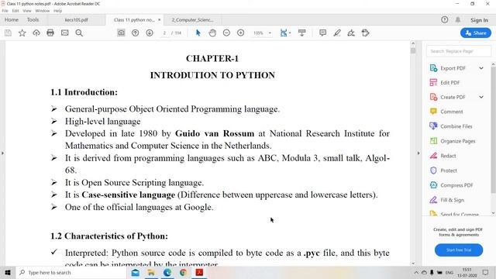Click the tools search field
The image size is (496, 279).
459,51
